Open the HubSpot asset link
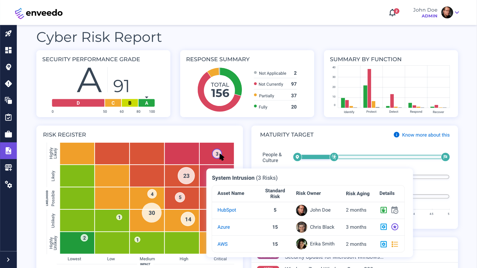The width and height of the screenshot is (477, 268). point(227,210)
